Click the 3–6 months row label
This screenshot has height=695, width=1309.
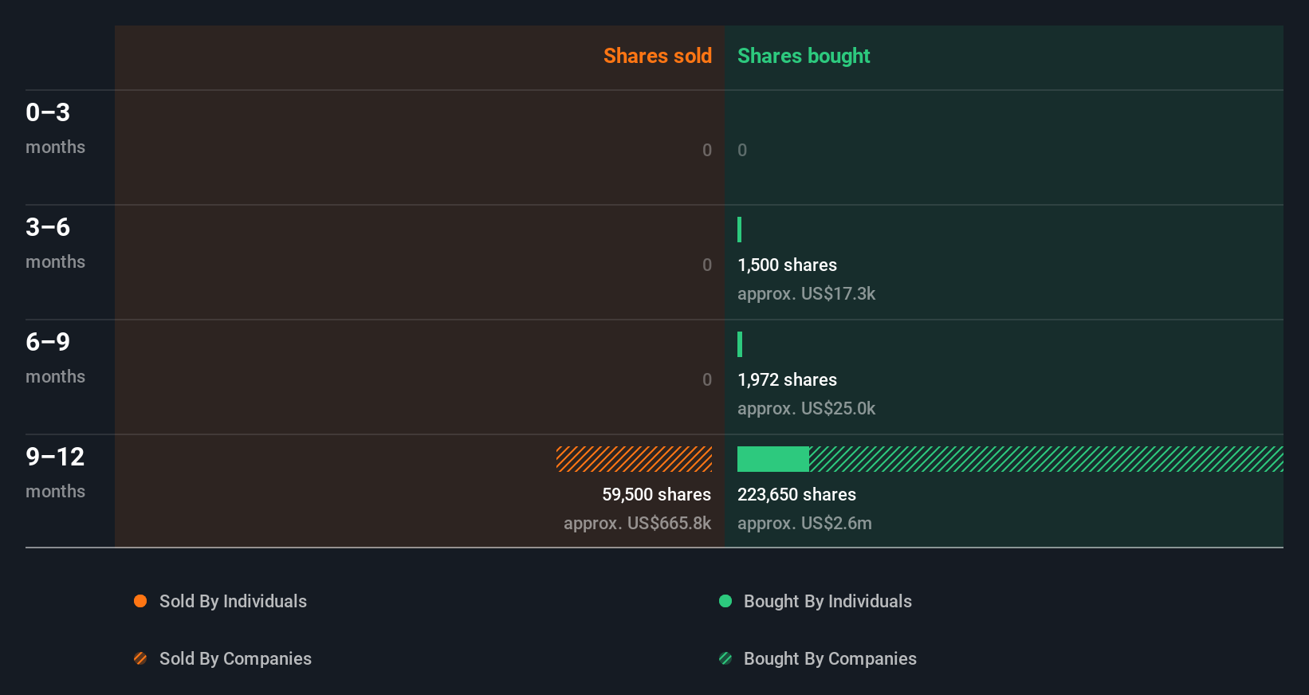[55, 243]
